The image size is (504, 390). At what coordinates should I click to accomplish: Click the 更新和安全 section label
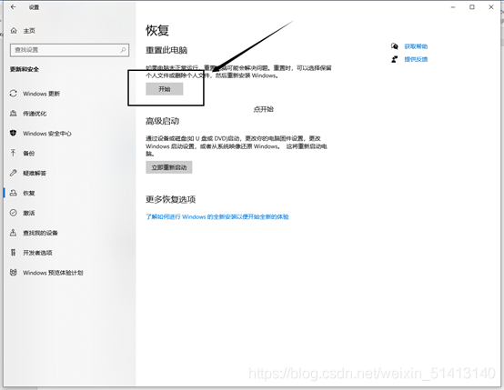tap(25, 69)
